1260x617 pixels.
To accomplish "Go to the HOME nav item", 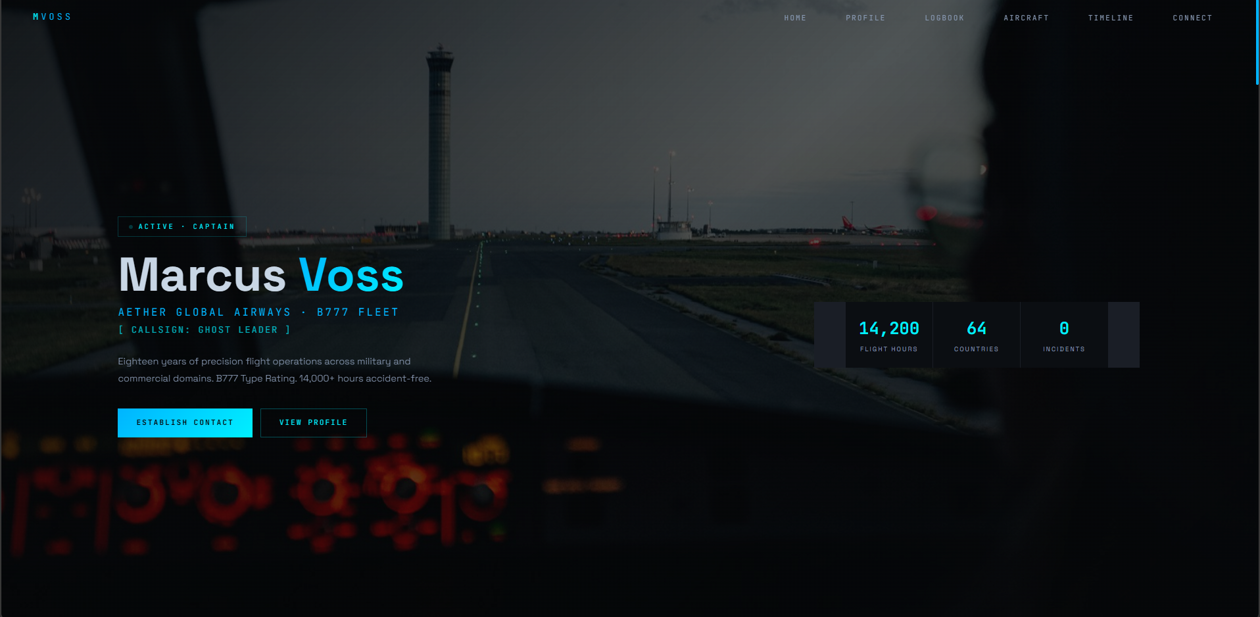I will [795, 18].
